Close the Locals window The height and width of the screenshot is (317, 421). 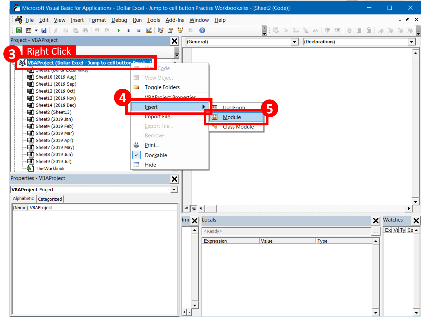tap(376, 221)
